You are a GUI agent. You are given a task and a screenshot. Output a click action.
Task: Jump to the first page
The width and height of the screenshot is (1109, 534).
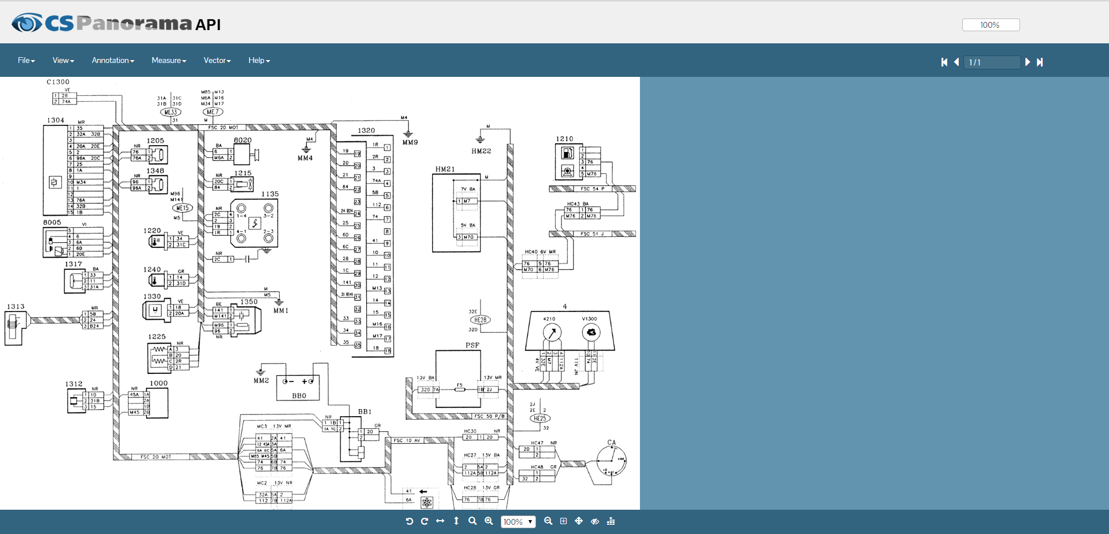(x=944, y=62)
